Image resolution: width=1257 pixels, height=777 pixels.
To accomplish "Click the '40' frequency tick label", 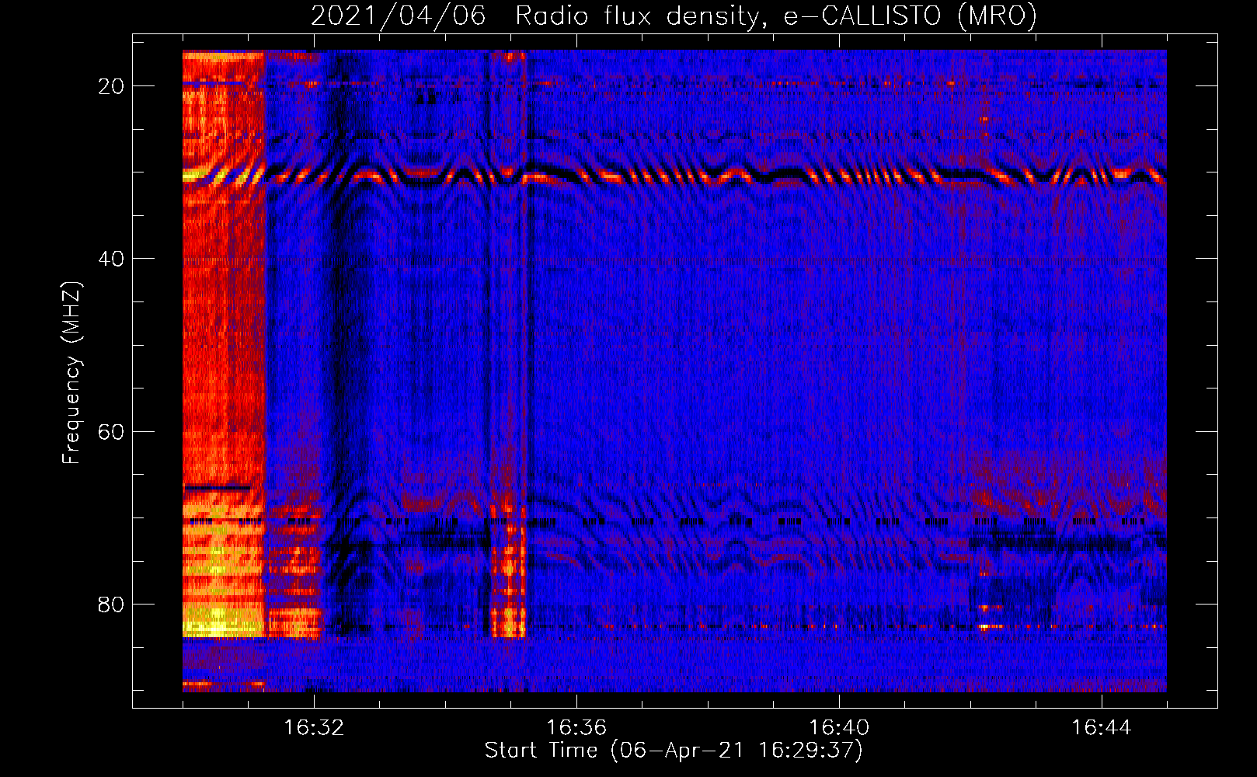I will pos(111,259).
